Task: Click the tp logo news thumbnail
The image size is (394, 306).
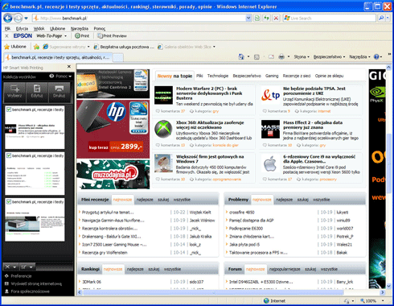Action: point(270,95)
